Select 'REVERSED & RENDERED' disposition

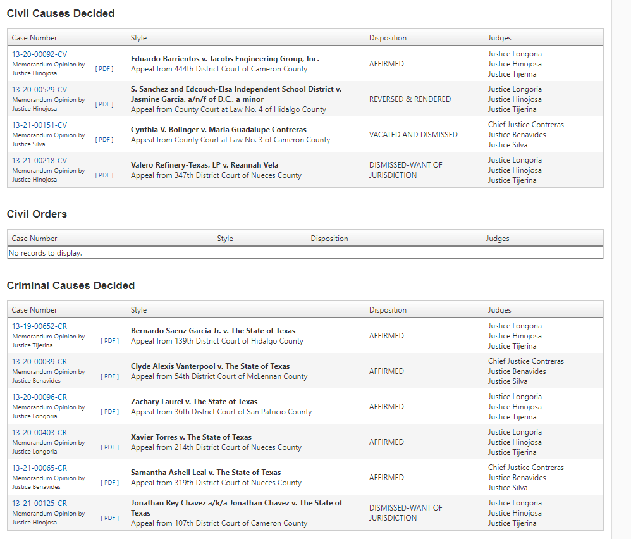[x=410, y=99]
